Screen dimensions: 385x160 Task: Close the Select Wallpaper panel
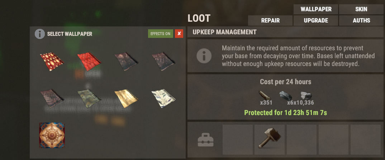point(179,34)
